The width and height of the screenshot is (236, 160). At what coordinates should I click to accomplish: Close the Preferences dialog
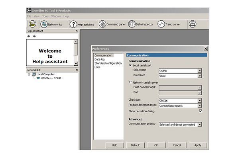click(206, 49)
